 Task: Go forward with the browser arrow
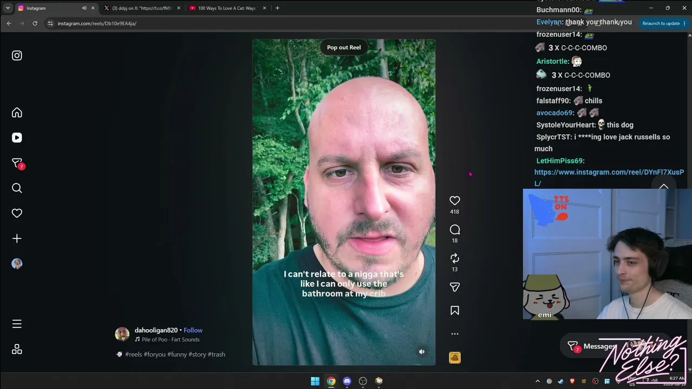[x=22, y=23]
